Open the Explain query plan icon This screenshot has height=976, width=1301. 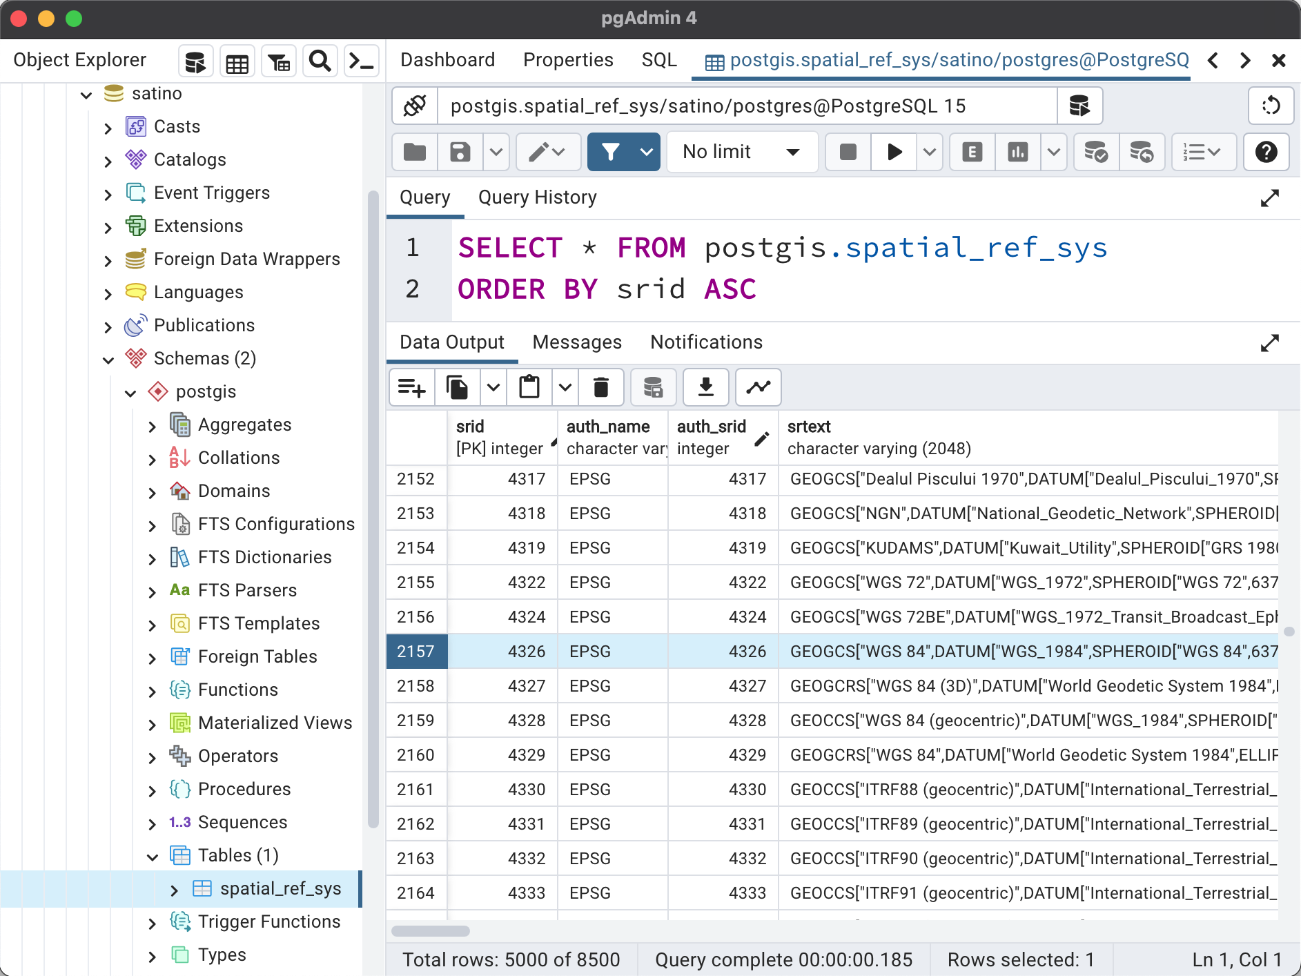tap(972, 152)
